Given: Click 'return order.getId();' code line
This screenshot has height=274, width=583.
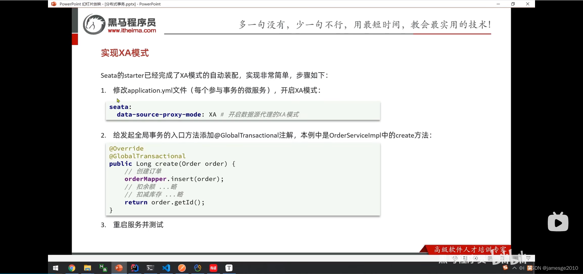Looking at the screenshot, I should coord(165,202).
